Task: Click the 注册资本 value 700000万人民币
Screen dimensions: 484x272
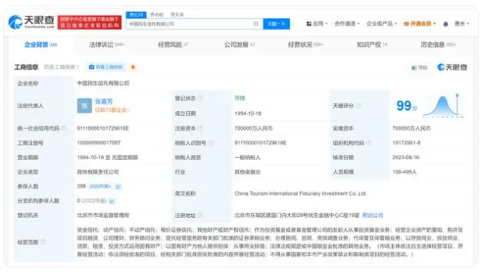Action: 254,128
